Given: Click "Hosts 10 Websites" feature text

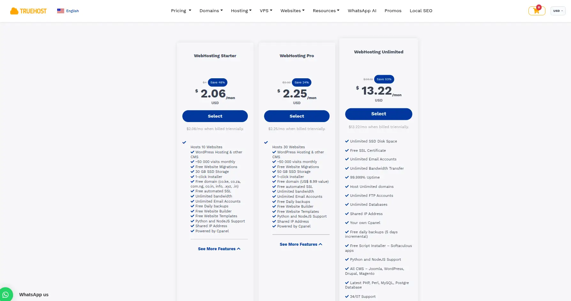Looking at the screenshot, I should click(x=206, y=147).
